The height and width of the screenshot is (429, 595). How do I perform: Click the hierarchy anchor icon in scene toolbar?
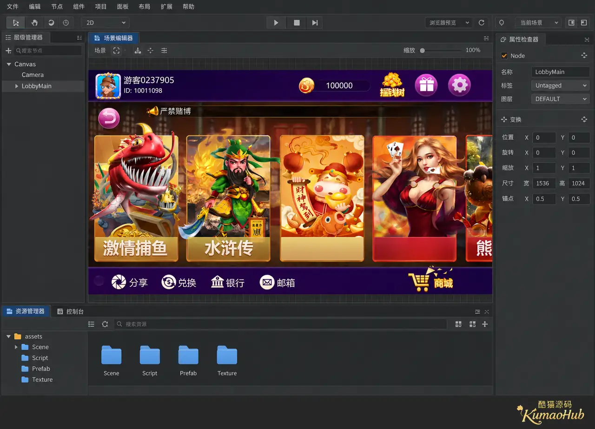pyautogui.click(x=138, y=50)
